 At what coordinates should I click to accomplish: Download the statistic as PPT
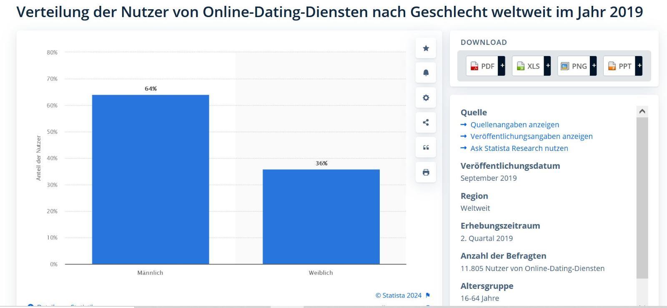pos(619,66)
